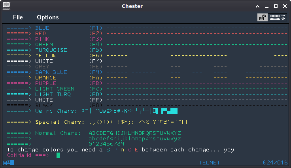
Task: Open the File menu
Action: (18, 17)
